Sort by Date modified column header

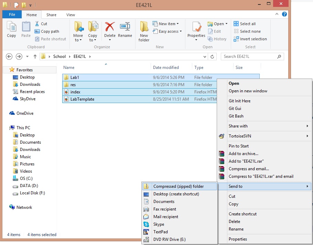[166, 68]
